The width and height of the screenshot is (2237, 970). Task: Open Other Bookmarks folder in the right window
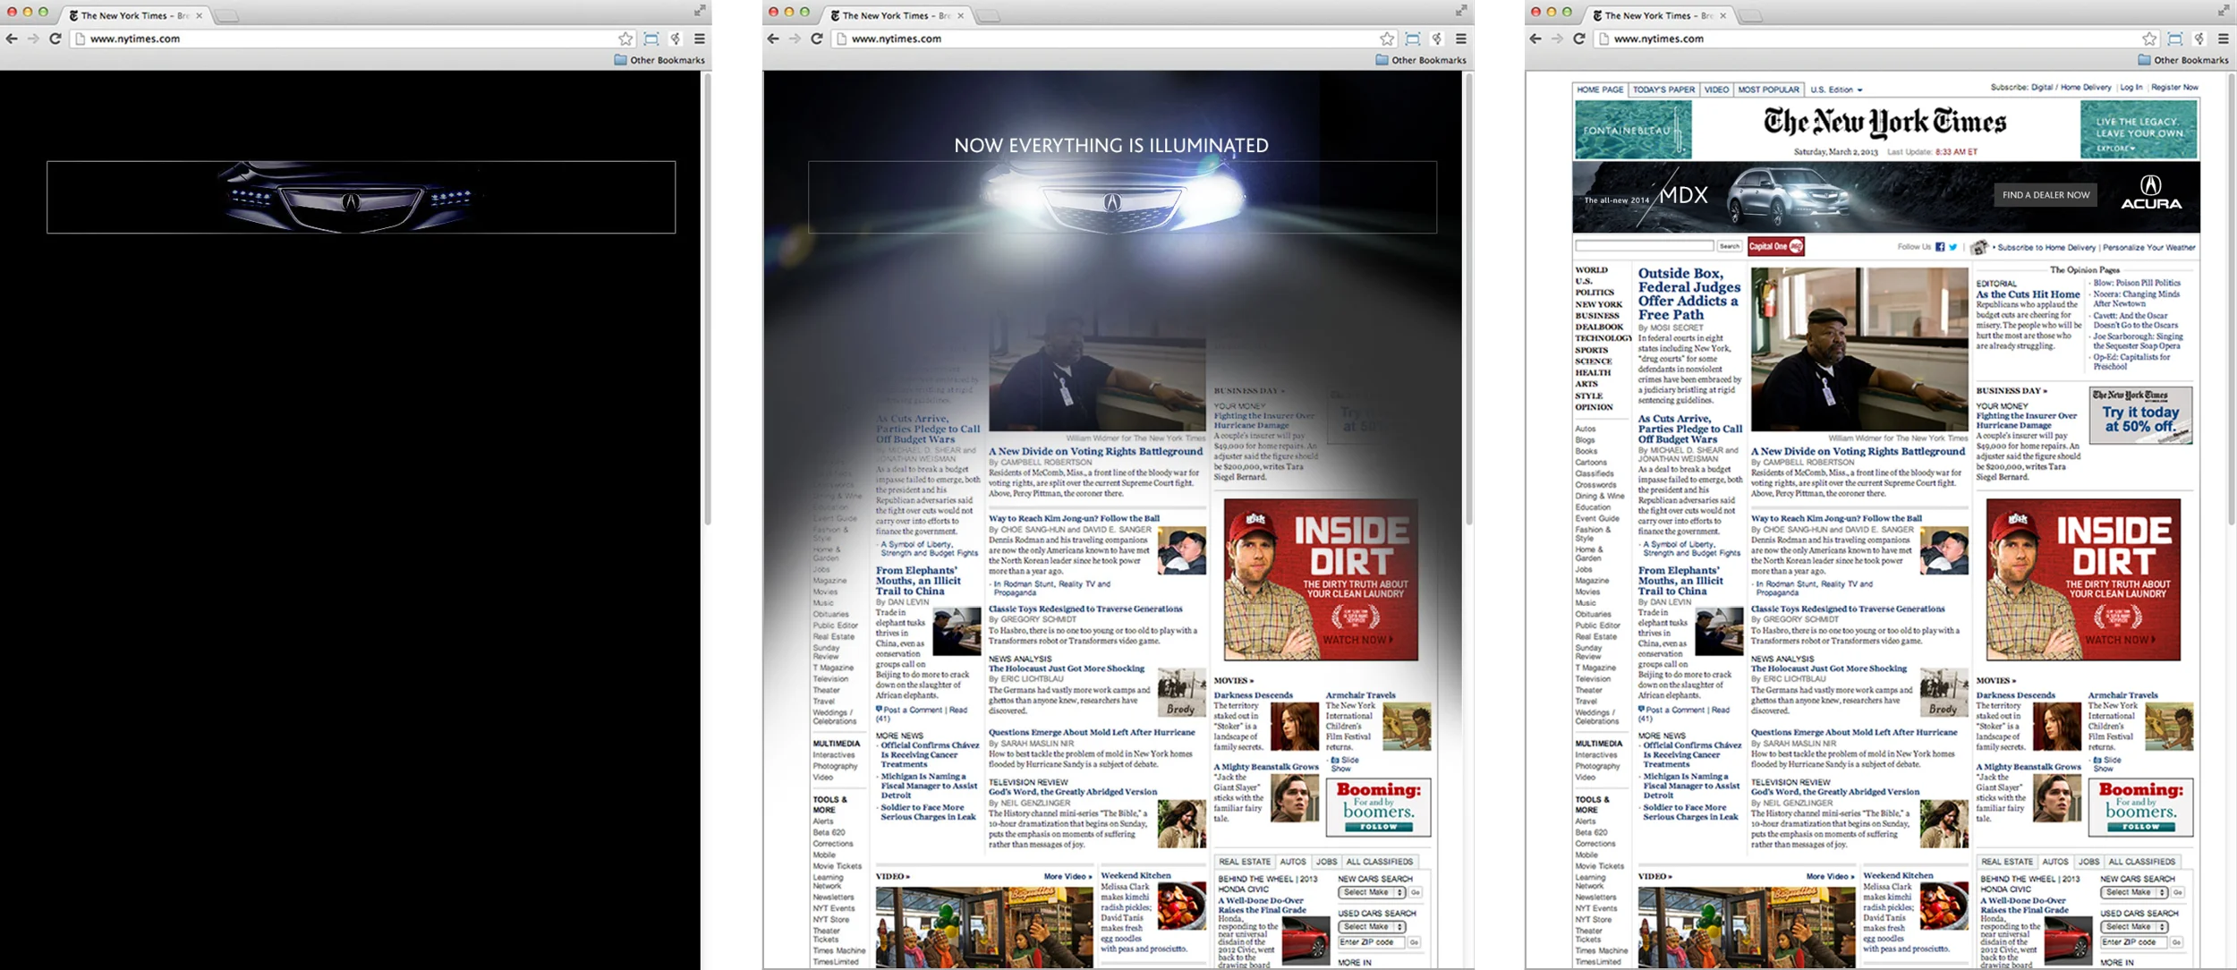(x=2183, y=60)
